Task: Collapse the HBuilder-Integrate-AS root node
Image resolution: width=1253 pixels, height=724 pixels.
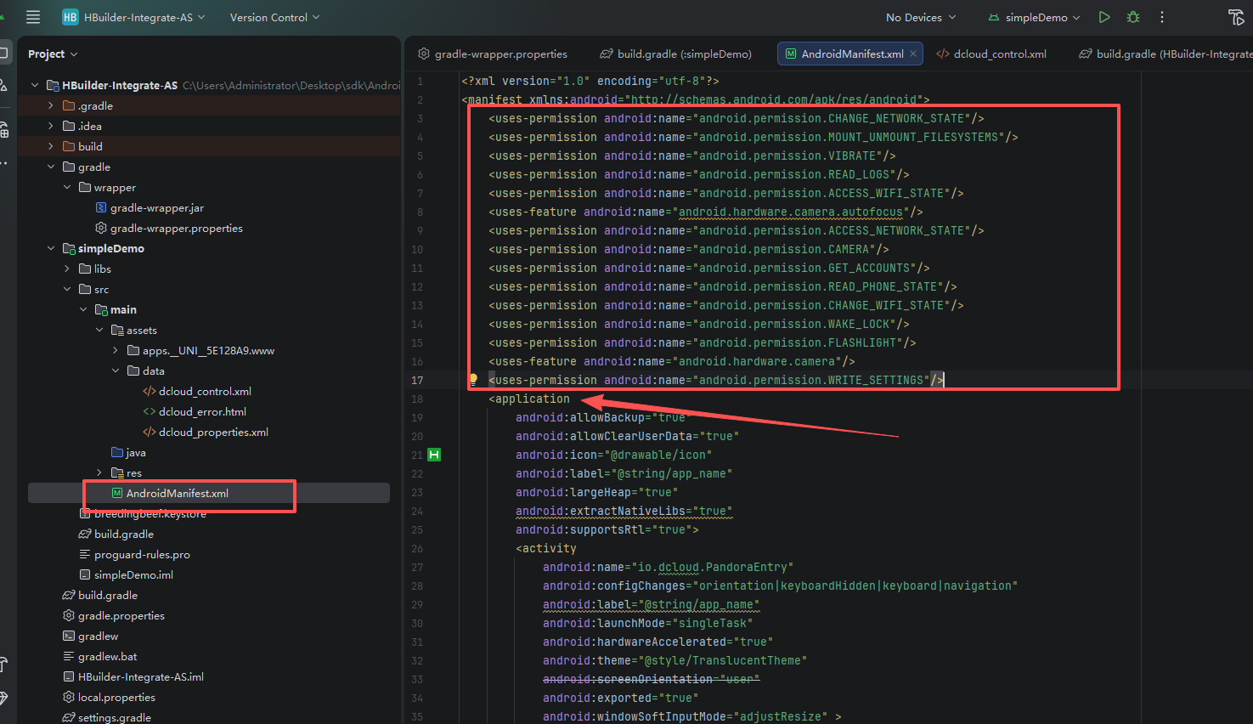Action: coord(35,85)
